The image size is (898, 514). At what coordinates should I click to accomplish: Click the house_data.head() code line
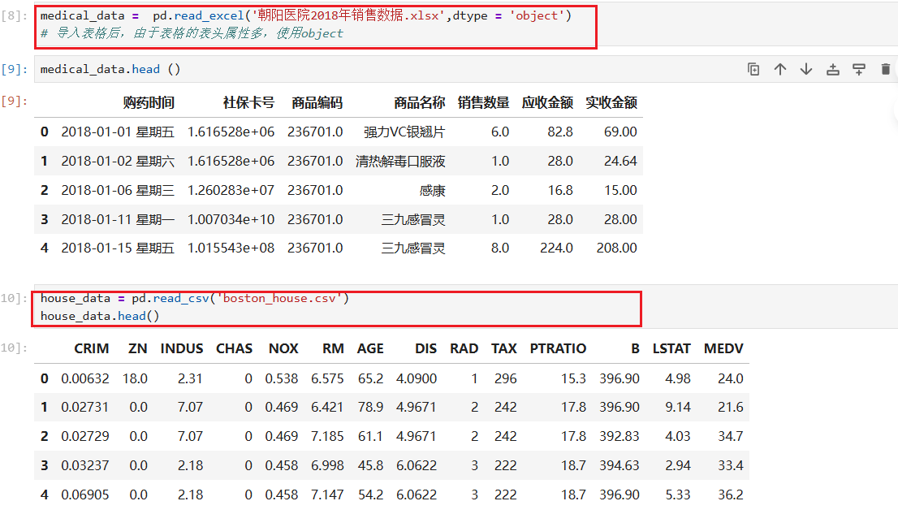(x=100, y=316)
